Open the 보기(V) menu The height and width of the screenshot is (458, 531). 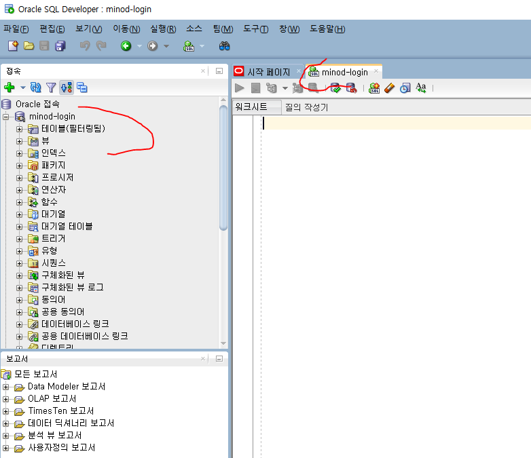89,28
